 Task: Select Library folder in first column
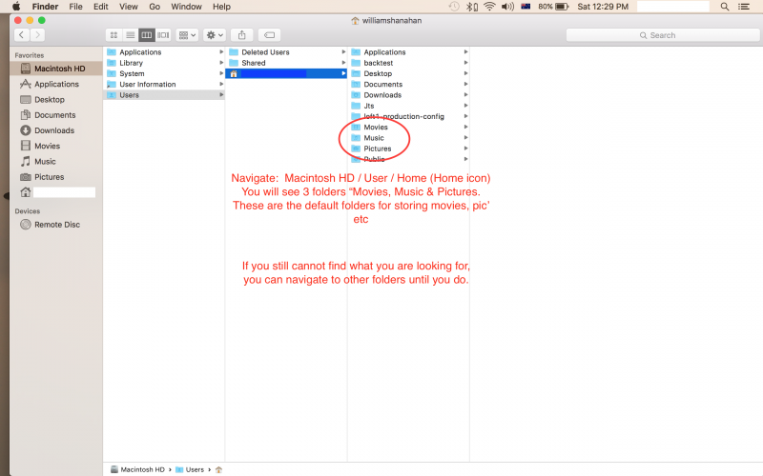point(164,63)
